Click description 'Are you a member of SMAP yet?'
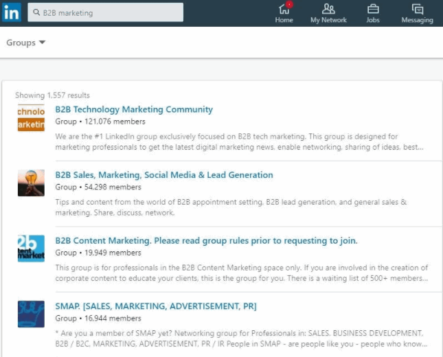 point(241,338)
